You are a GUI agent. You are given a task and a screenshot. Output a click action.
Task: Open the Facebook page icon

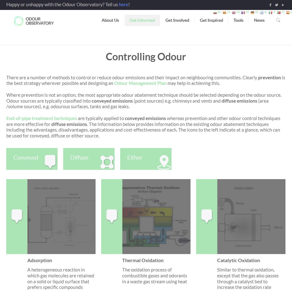270,5
